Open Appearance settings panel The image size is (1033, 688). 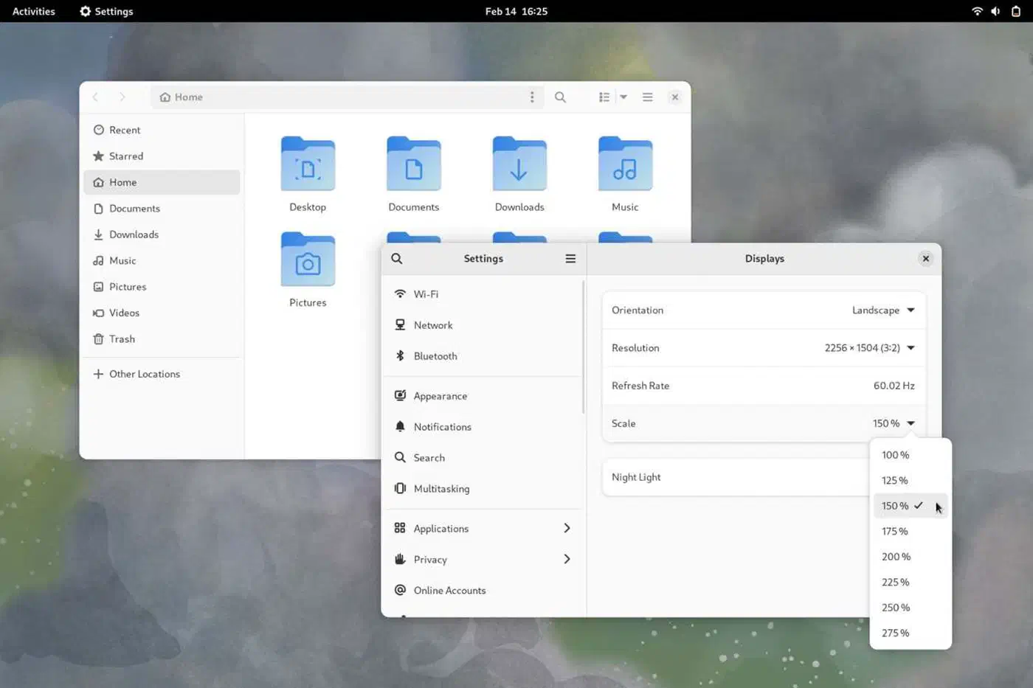483,396
